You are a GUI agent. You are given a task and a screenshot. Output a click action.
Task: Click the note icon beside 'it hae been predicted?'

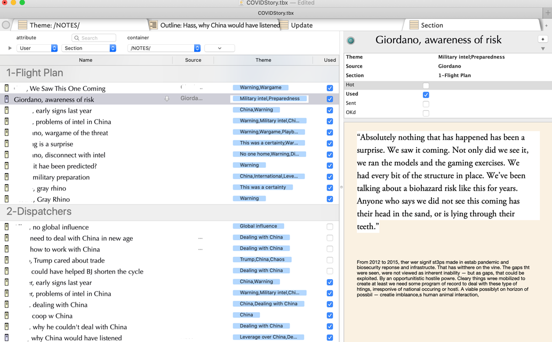pos(6,166)
